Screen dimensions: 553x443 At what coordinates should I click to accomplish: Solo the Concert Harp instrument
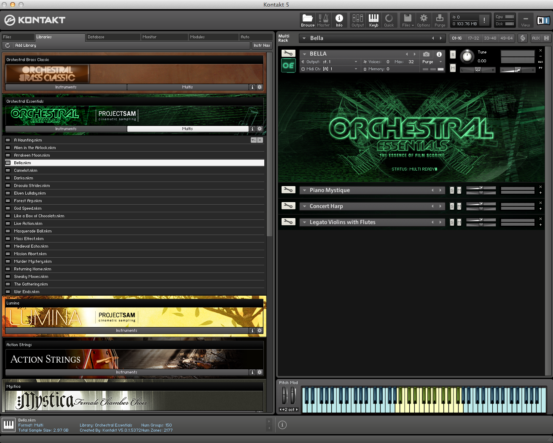pyautogui.click(x=452, y=206)
